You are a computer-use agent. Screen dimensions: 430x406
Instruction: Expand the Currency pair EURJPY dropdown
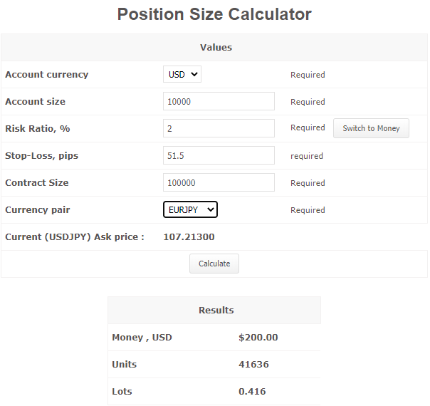point(190,209)
